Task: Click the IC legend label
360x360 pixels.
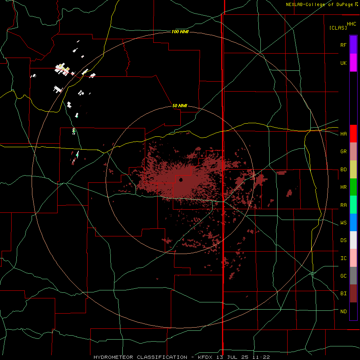Action: (343, 258)
